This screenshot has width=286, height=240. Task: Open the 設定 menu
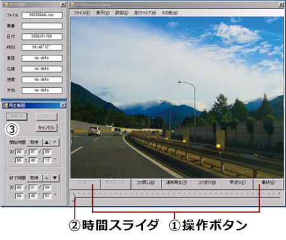[x=122, y=13]
